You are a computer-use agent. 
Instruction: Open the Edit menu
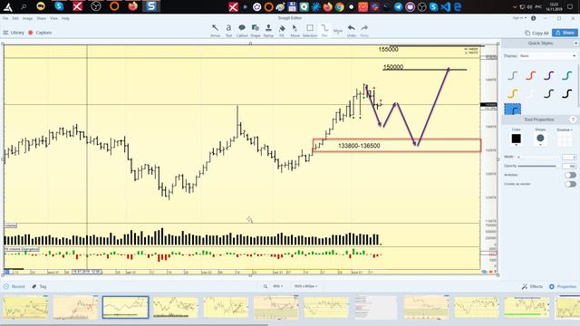click(15, 18)
